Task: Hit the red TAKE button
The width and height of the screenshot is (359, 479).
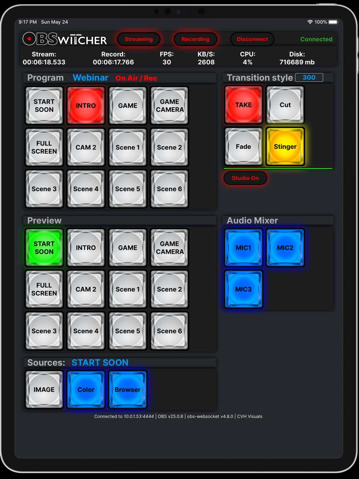Action: 243,105
